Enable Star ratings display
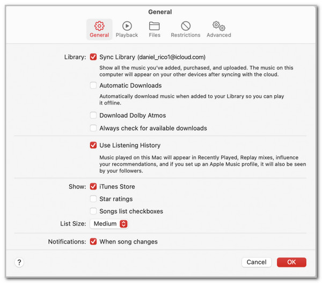This screenshot has width=322, height=283. pyautogui.click(x=93, y=199)
